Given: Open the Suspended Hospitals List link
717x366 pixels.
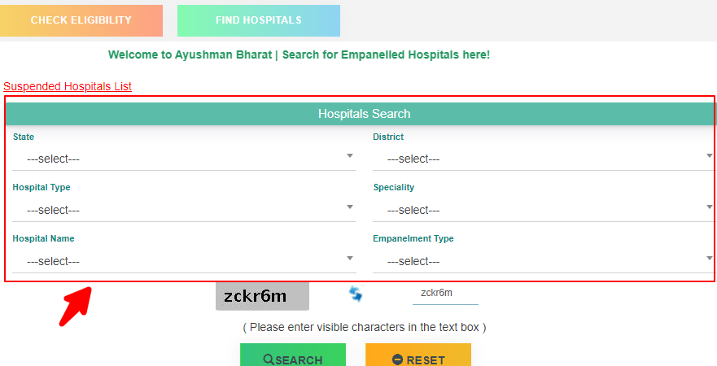Looking at the screenshot, I should click(68, 86).
